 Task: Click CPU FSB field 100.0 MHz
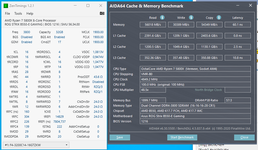tap(195, 85)
